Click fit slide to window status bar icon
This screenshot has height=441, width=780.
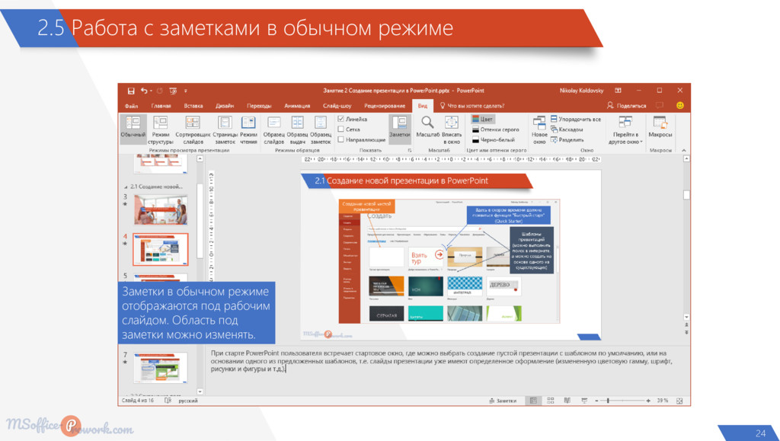[679, 400]
